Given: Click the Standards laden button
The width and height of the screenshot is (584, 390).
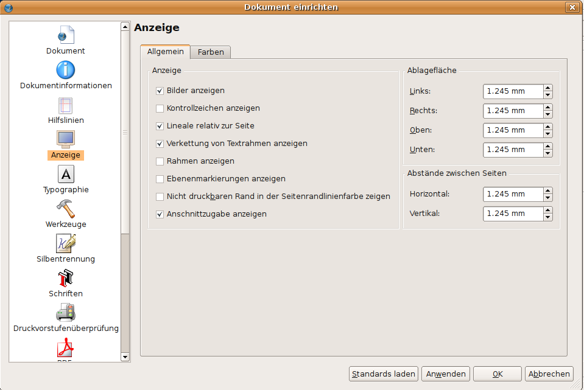Looking at the screenshot, I should [x=384, y=374].
